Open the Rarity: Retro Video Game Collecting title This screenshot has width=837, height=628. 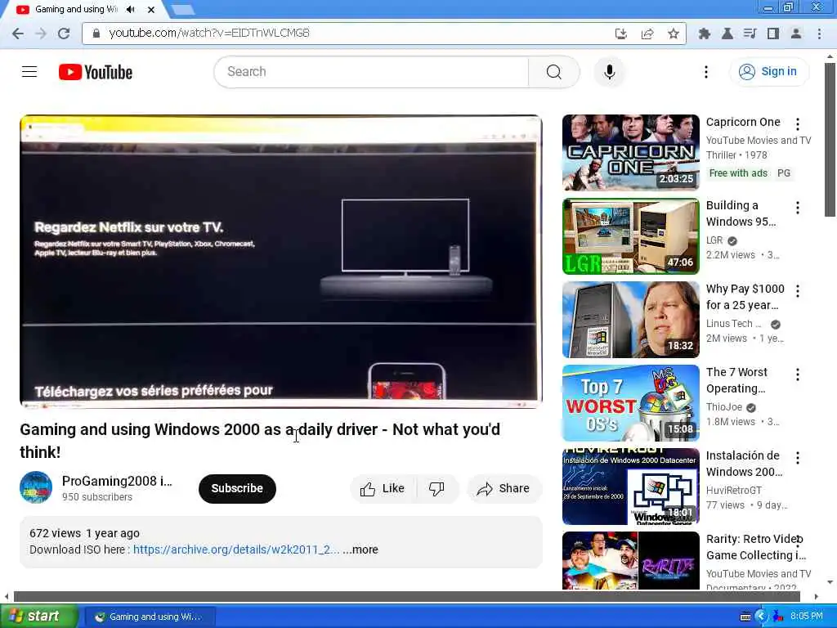[x=755, y=547]
